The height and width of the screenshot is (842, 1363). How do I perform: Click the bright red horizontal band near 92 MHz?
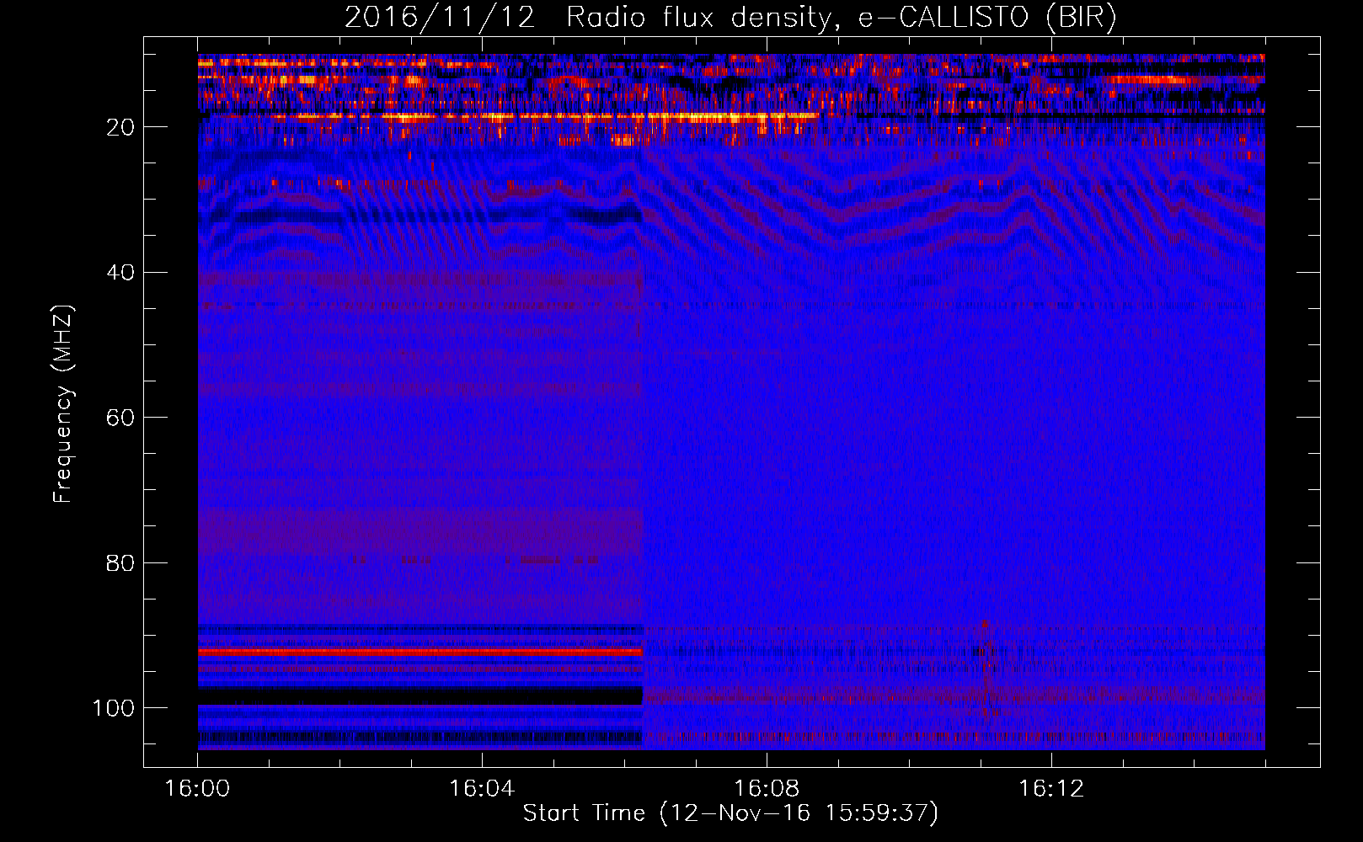tap(420, 653)
